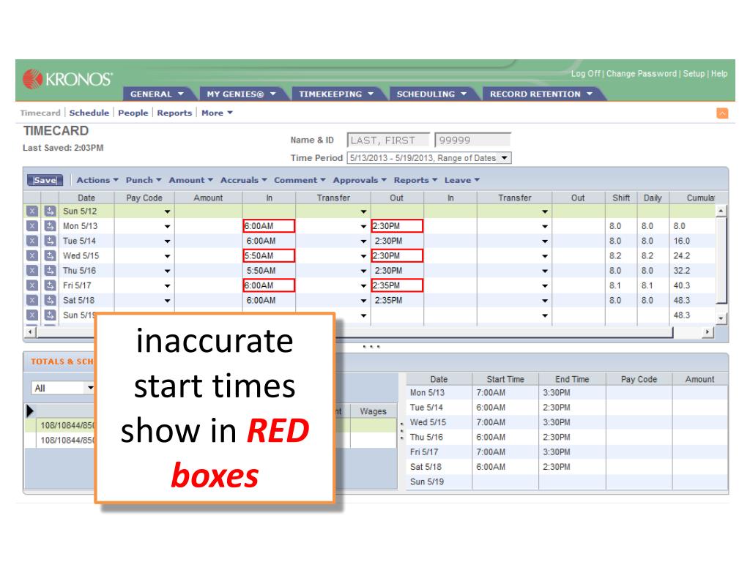Viewport: 750px width, 562px height.
Task: Open the Approvals menu
Action: pyautogui.click(x=360, y=180)
